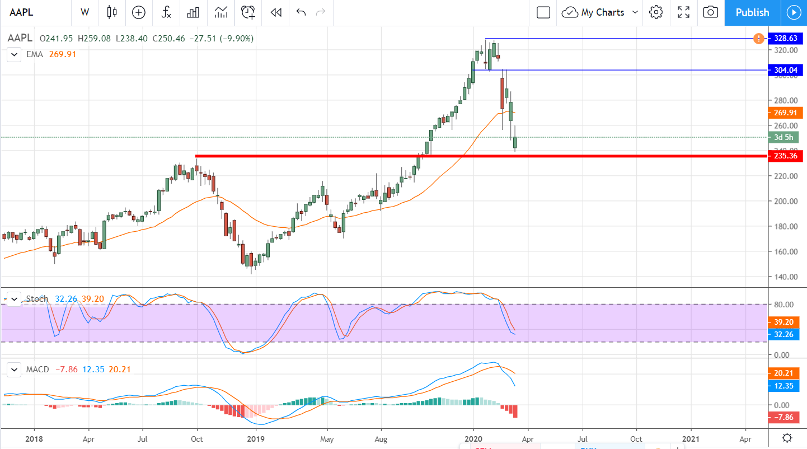The width and height of the screenshot is (807, 449).
Task: Open chart properties gear in top toolbar
Action: tap(656, 12)
